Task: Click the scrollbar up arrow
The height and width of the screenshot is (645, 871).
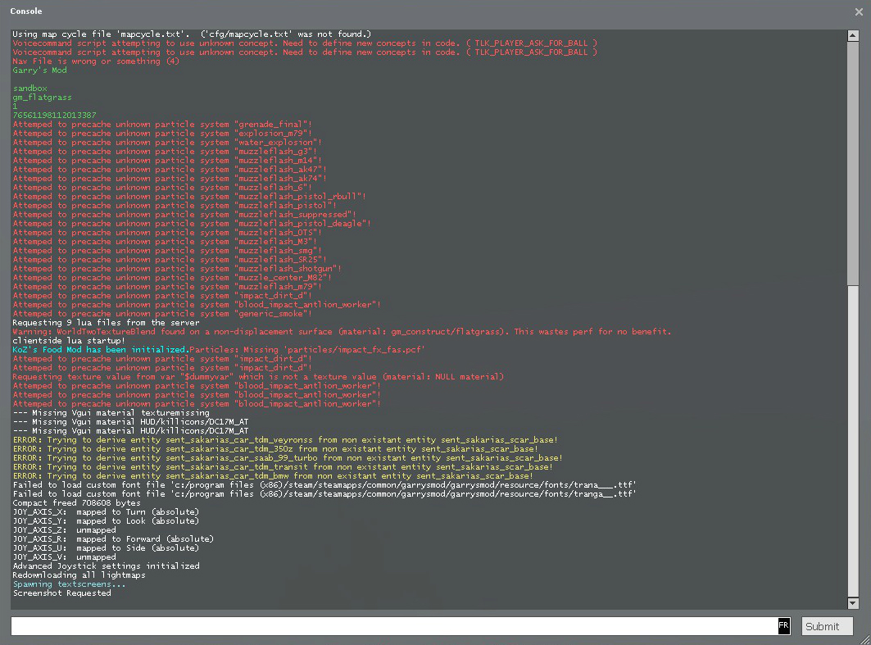Action: 853,35
